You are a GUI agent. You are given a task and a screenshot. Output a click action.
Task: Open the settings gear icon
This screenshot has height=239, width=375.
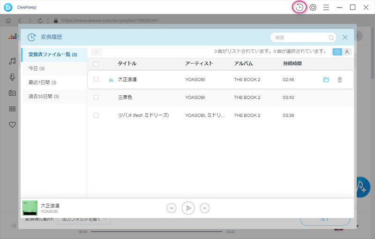tap(313, 7)
